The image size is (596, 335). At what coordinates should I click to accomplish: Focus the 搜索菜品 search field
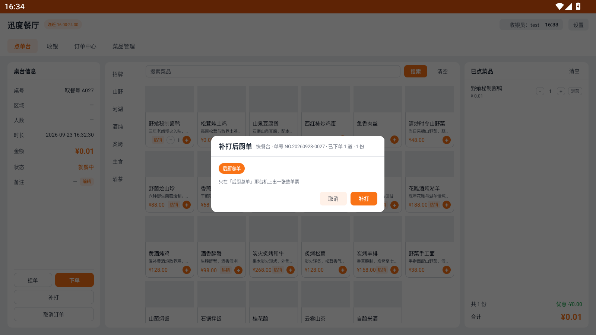273,71
